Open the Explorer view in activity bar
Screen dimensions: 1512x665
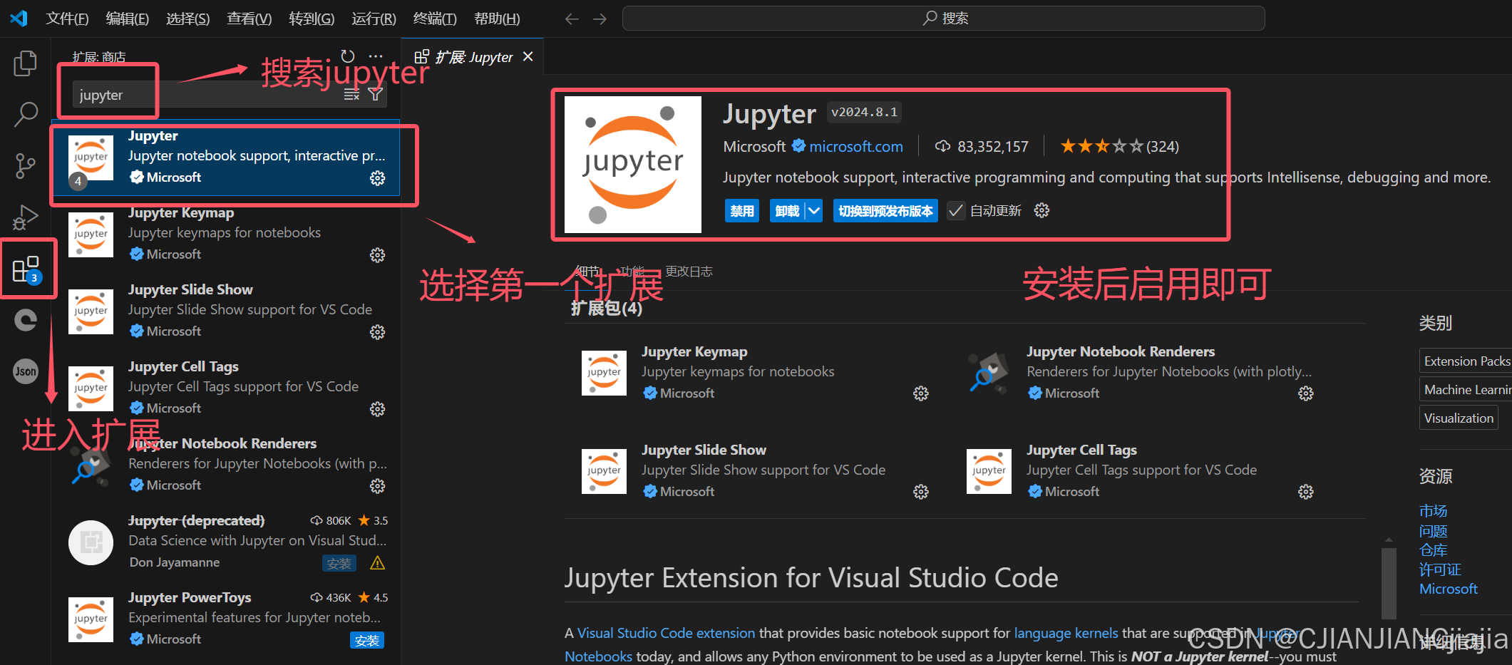tap(26, 63)
